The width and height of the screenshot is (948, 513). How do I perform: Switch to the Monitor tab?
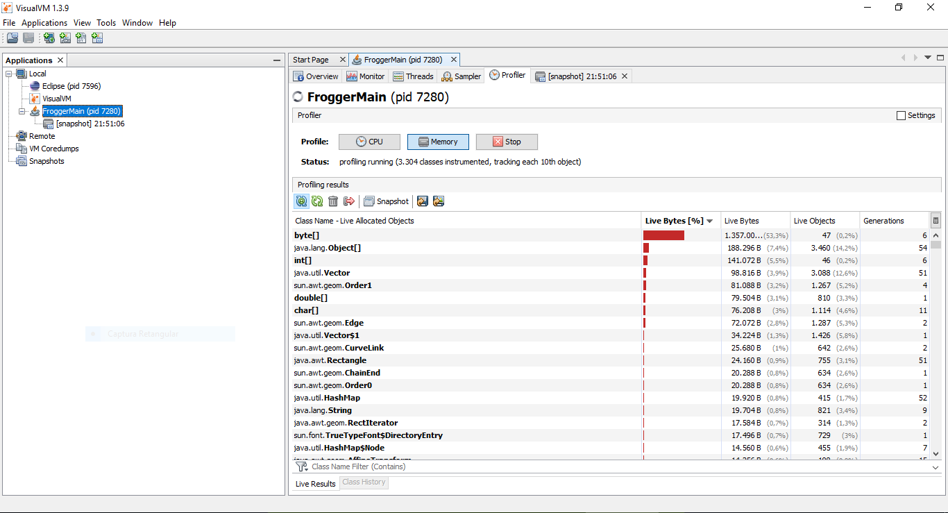pyautogui.click(x=366, y=76)
